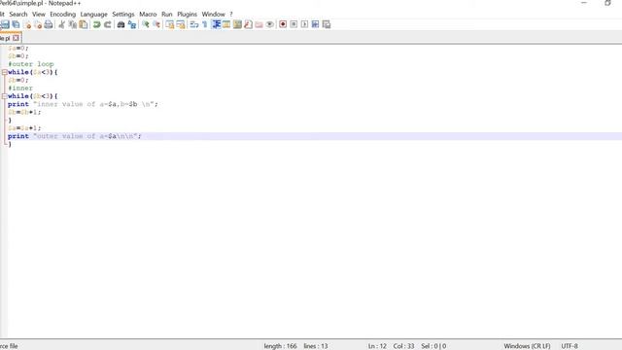
Task: Open the Macro menu
Action: pyautogui.click(x=148, y=15)
